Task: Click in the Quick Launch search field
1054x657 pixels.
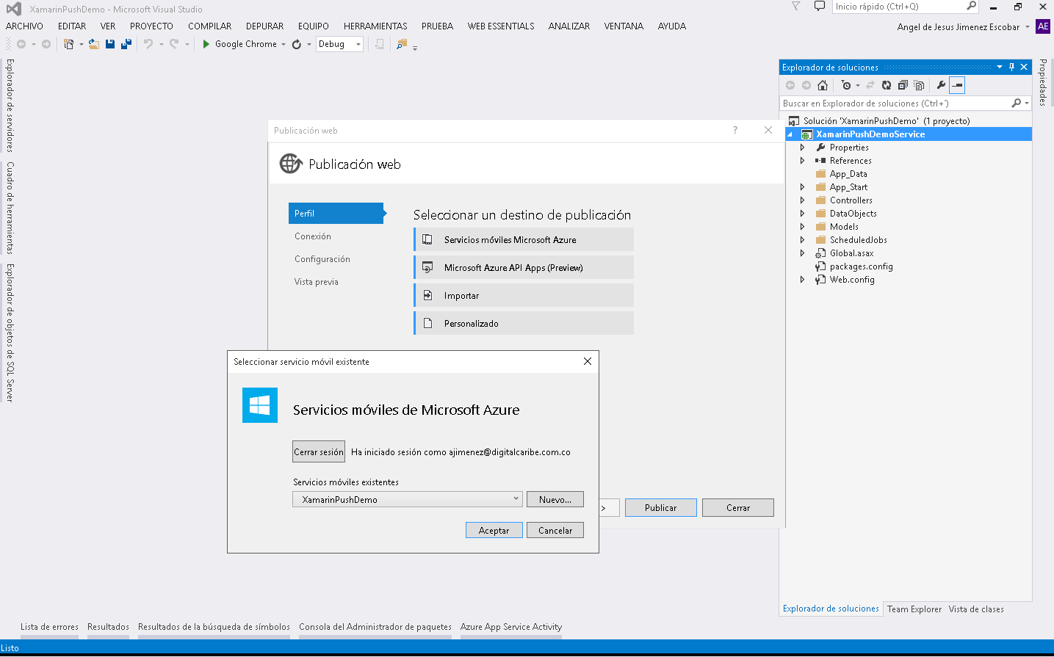Action: 898,6
